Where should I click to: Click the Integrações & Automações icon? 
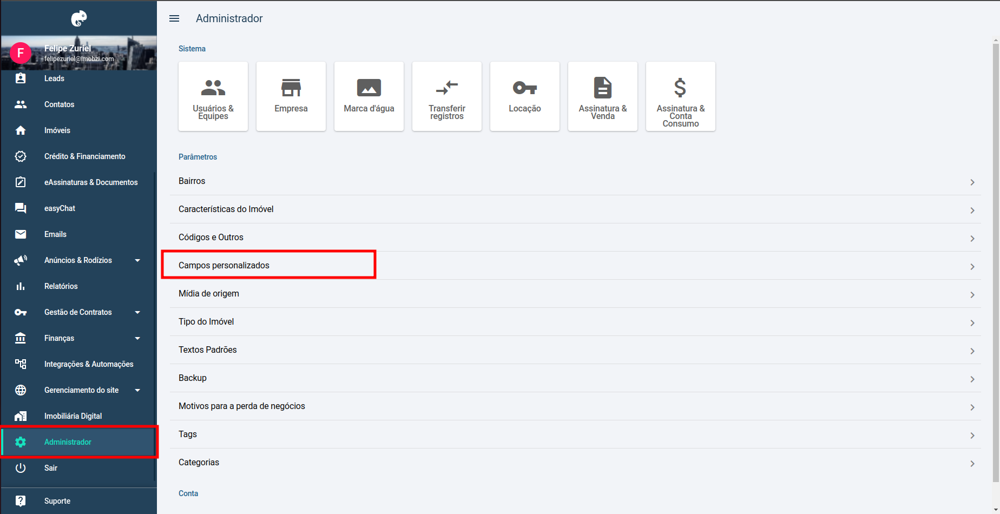[x=21, y=364]
